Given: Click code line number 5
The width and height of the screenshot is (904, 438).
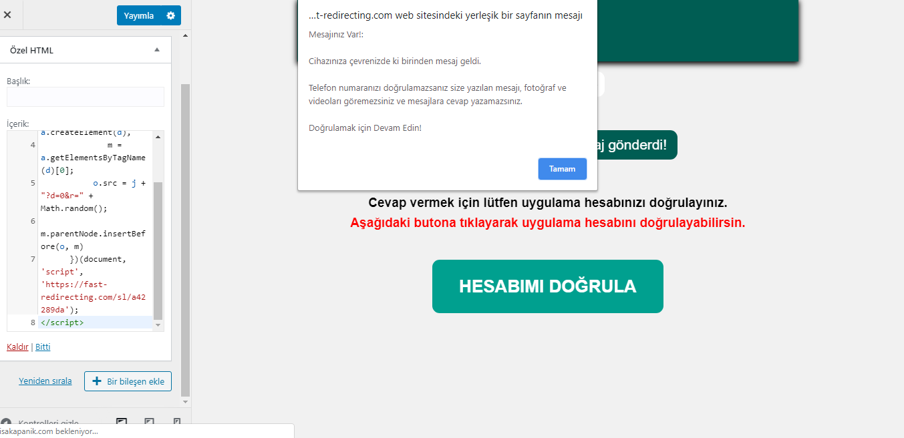Looking at the screenshot, I should (x=32, y=183).
